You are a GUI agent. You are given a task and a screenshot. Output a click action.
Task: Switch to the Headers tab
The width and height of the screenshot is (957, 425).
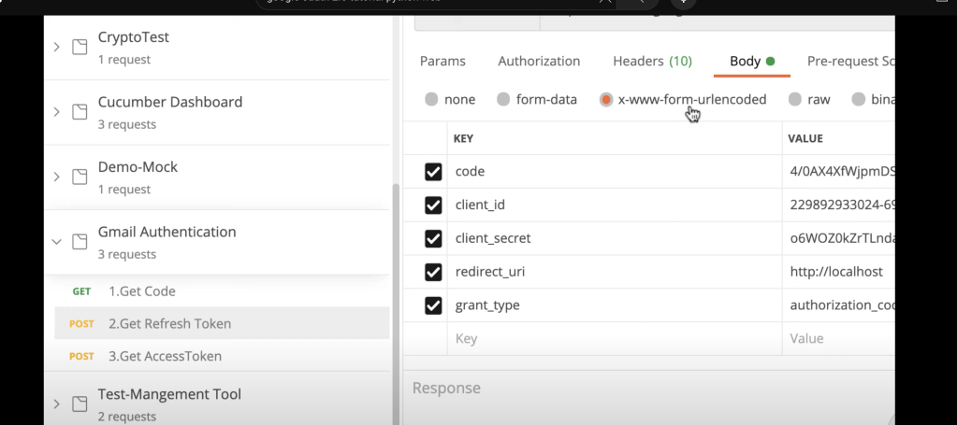click(652, 61)
